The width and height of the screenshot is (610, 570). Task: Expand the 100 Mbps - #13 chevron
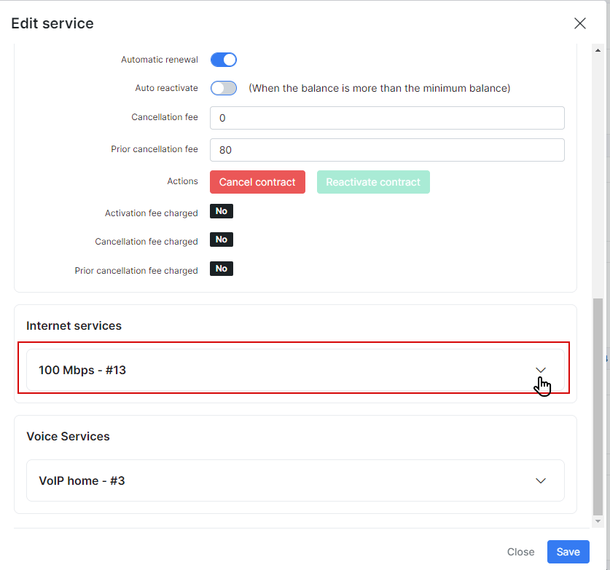pyautogui.click(x=540, y=370)
